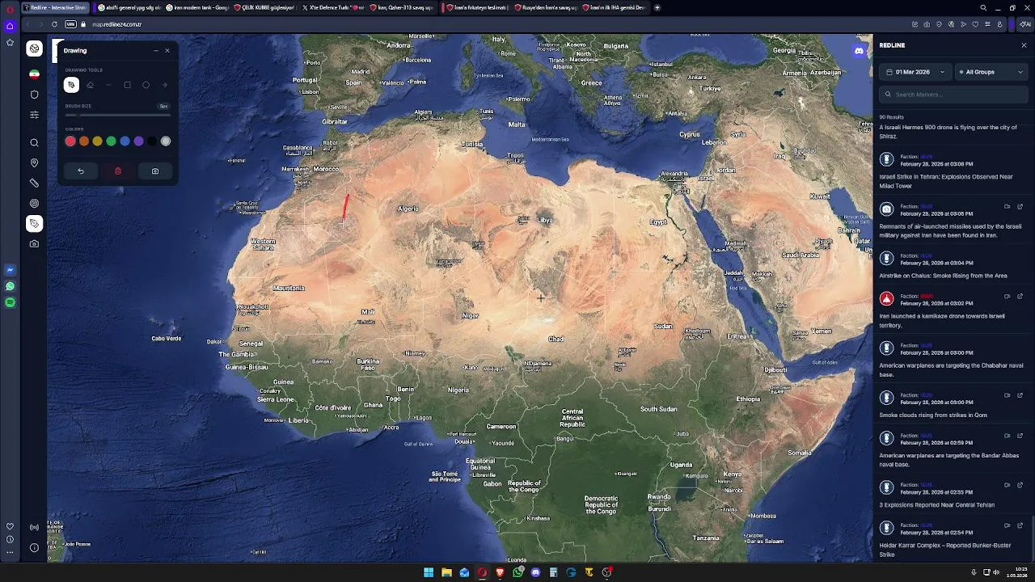Viewport: 1035px width, 582px height.
Task: Open the Discord icon on the map
Action: [859, 51]
